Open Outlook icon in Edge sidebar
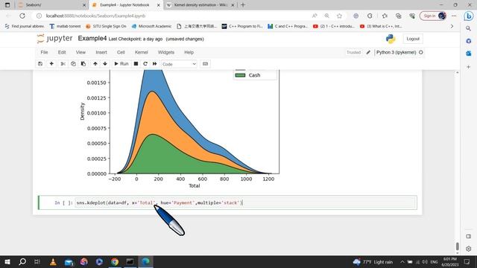This screenshot has width=477, height=268. coord(469,54)
